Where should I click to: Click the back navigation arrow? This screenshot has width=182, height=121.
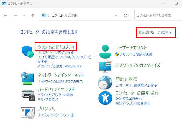(x=5, y=15)
